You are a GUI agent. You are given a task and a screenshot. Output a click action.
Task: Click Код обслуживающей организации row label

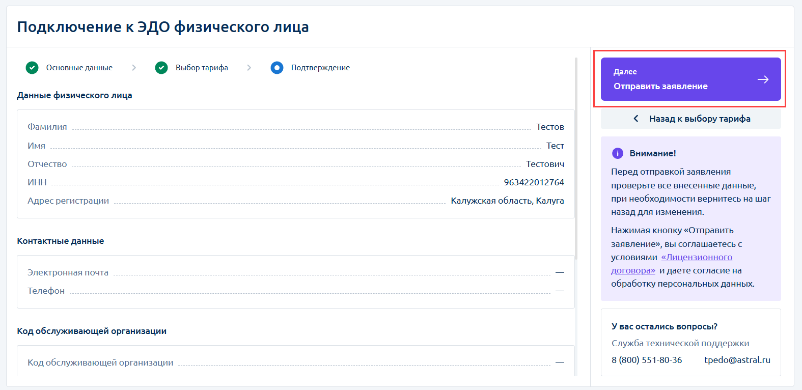coord(100,363)
